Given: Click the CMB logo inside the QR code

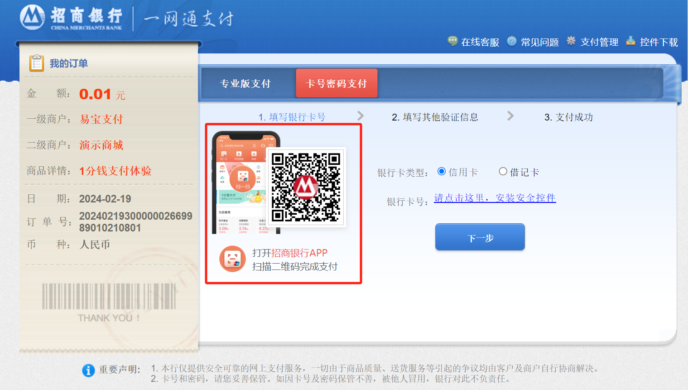Looking at the screenshot, I should tap(306, 187).
